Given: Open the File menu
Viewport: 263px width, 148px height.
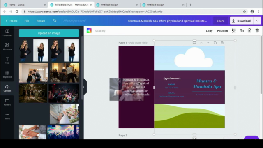Looking at the screenshot, I should pyautogui.click(x=27, y=21).
